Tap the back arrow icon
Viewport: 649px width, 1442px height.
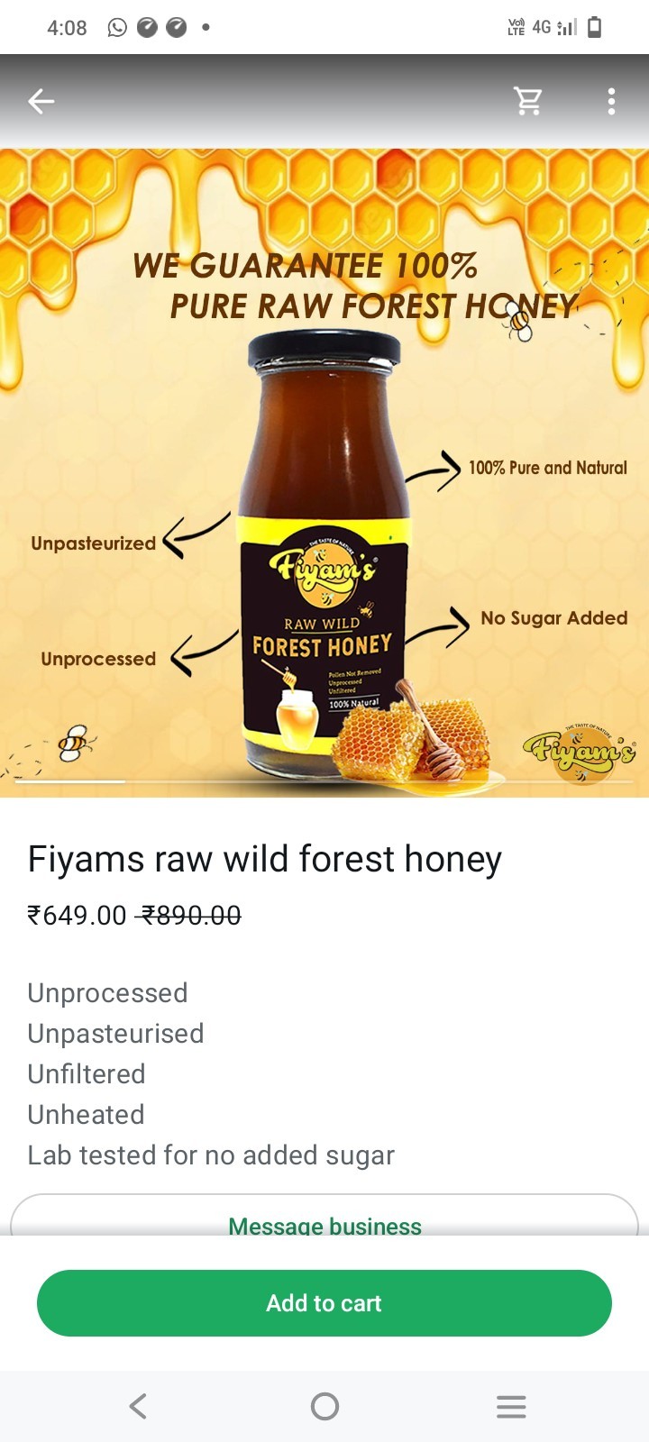tap(41, 102)
